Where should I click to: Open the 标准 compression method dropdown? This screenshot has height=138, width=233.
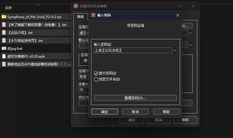(x=84, y=77)
